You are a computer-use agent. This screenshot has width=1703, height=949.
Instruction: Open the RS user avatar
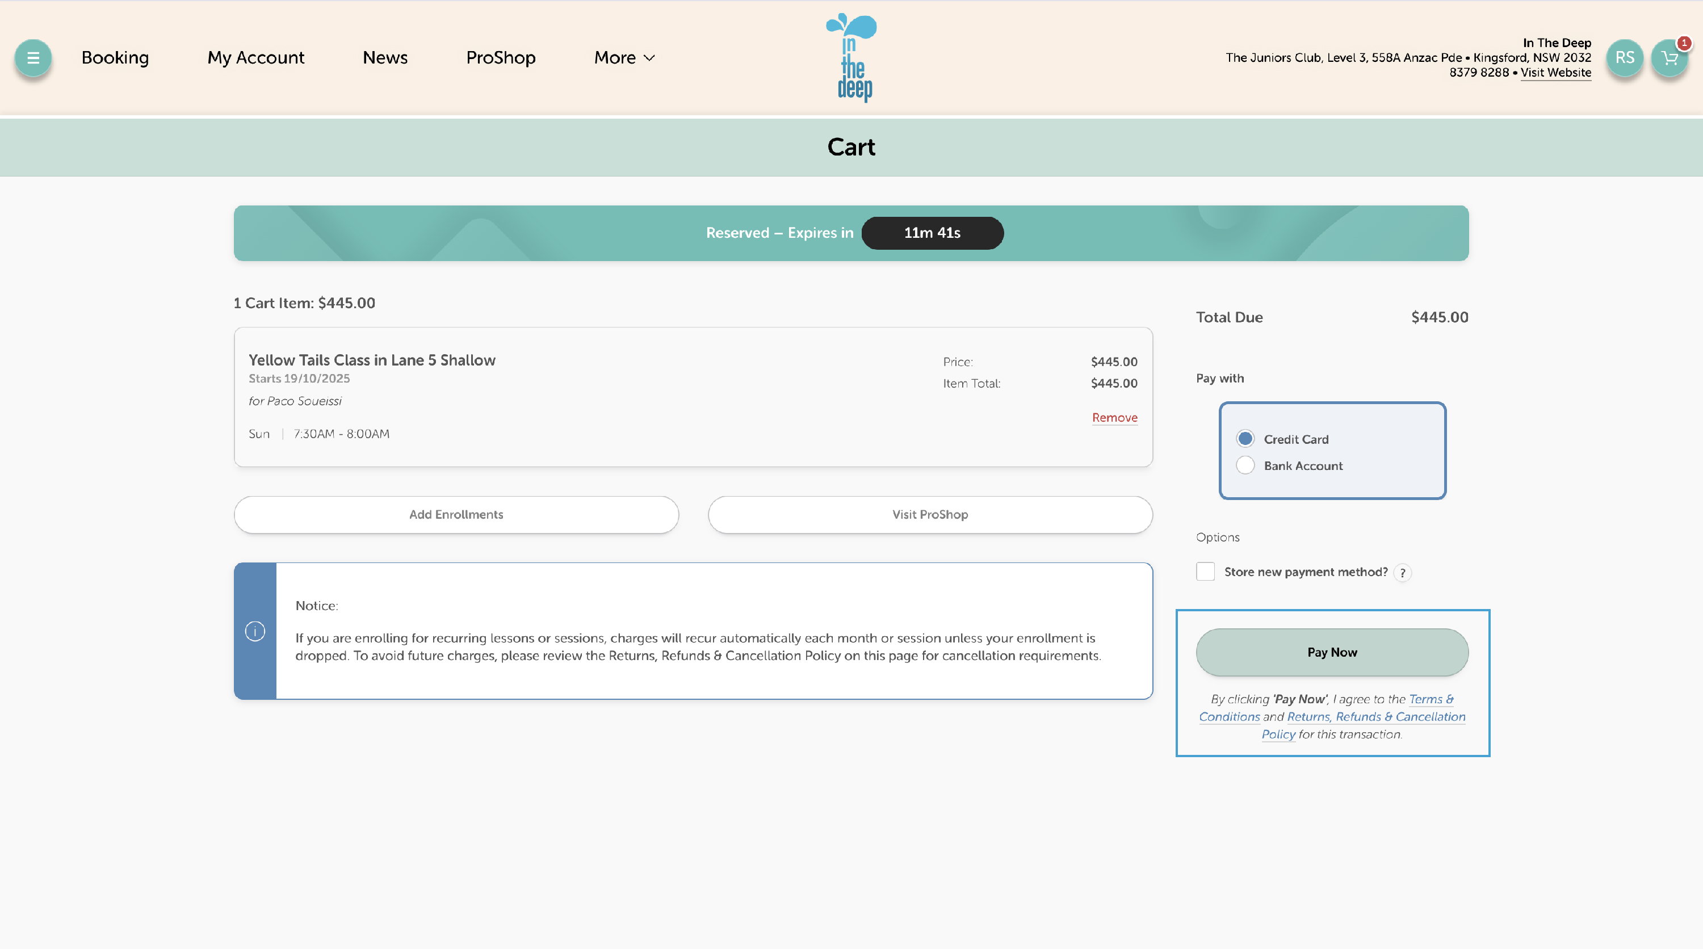pyautogui.click(x=1624, y=58)
